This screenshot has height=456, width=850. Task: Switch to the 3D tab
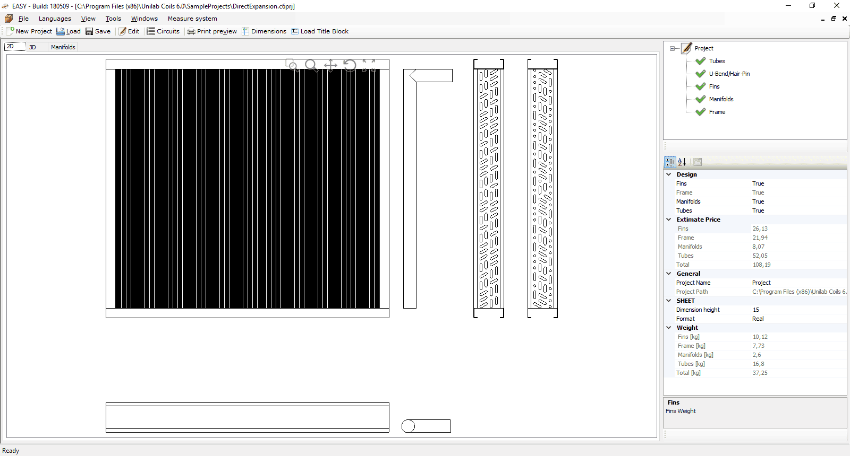point(32,47)
